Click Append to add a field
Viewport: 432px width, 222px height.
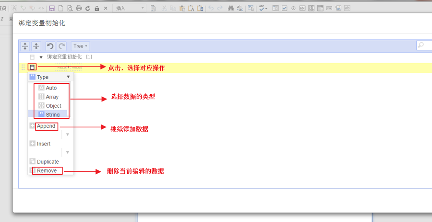pyautogui.click(x=46, y=126)
